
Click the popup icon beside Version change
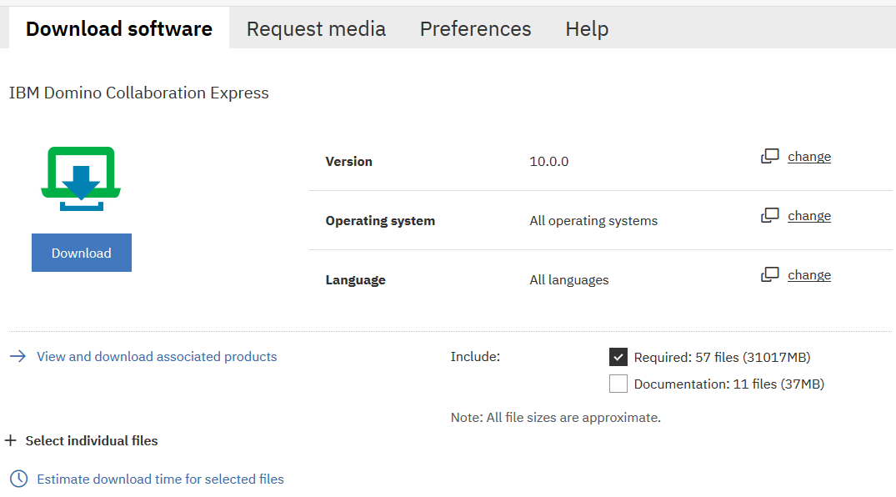769,156
